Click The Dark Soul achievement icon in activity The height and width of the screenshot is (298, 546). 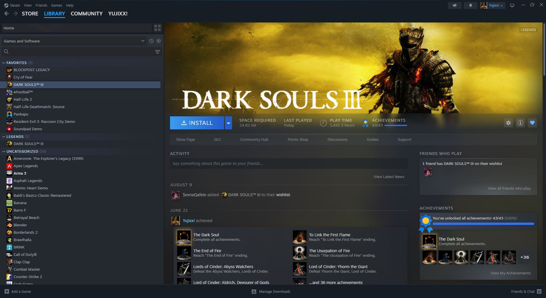pyautogui.click(x=184, y=237)
